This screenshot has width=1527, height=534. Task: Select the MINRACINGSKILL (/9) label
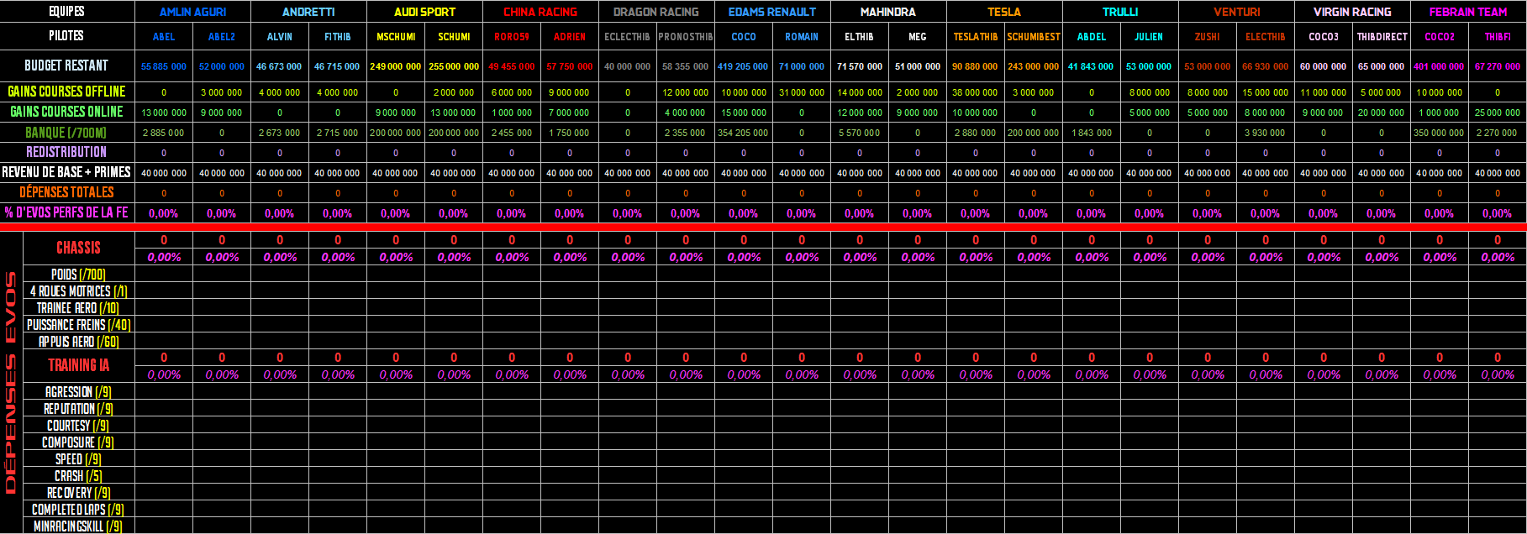pos(78,526)
